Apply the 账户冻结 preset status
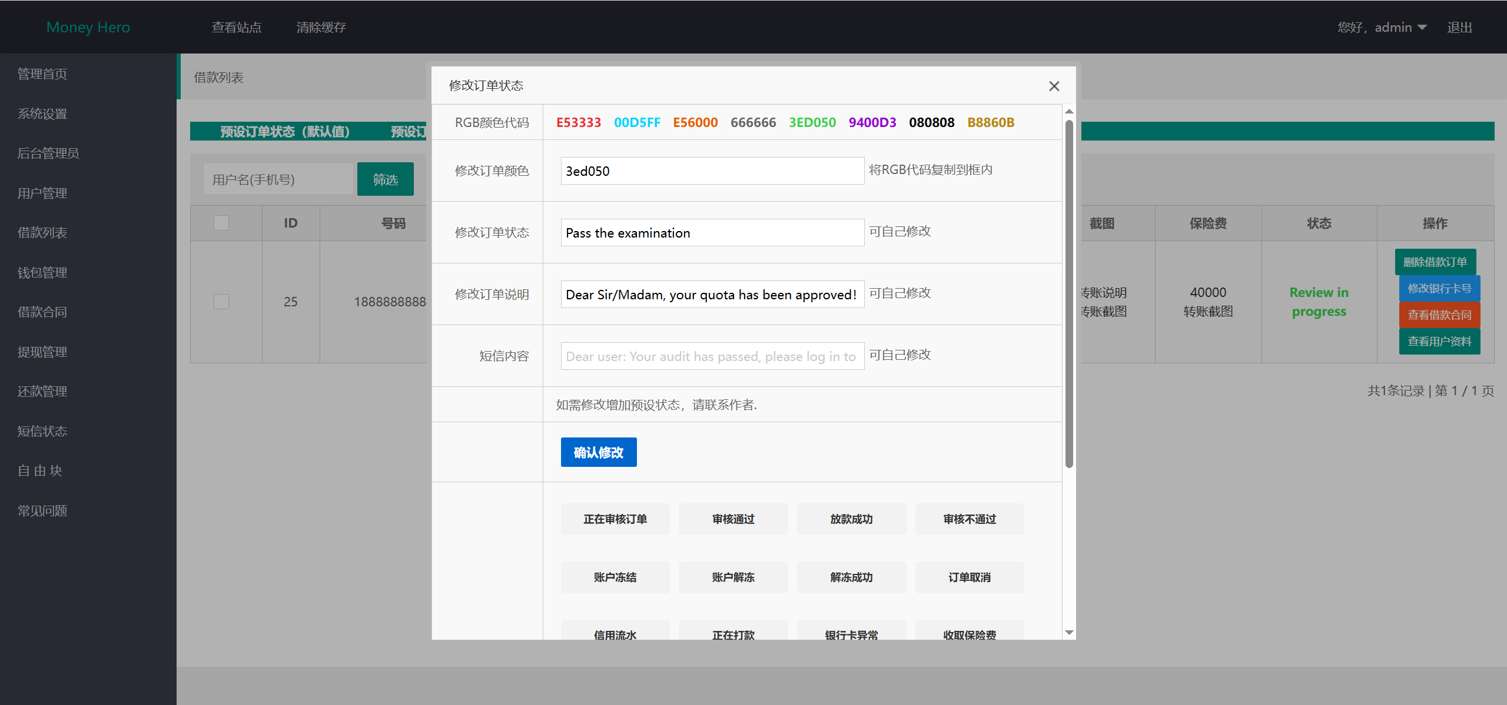The image size is (1507, 705). point(615,577)
